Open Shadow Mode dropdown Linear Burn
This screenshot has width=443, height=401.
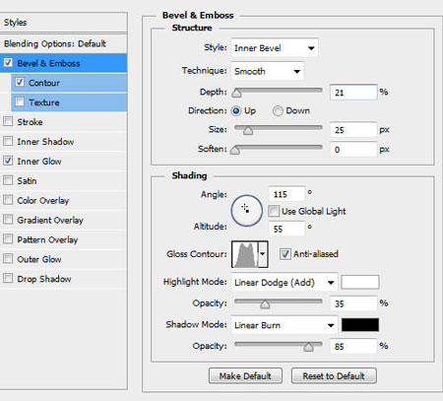[285, 325]
